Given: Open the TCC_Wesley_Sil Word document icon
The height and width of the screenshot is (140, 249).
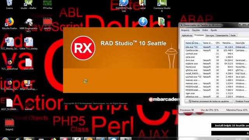Looking at the screenshot, I should pyautogui.click(x=9, y=44).
